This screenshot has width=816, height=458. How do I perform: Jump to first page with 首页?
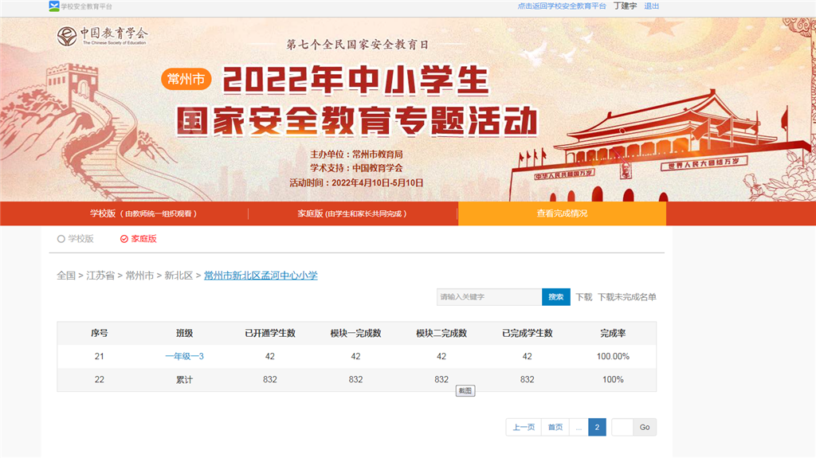(555, 427)
